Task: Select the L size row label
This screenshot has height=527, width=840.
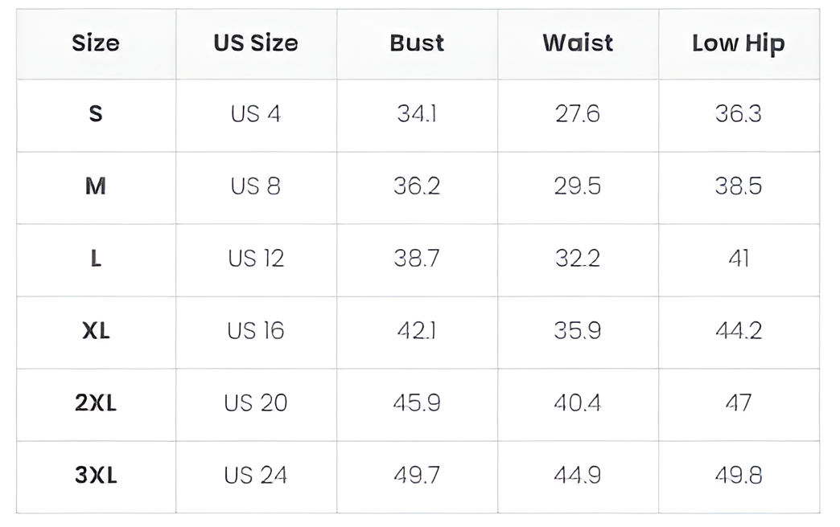Action: (96, 259)
